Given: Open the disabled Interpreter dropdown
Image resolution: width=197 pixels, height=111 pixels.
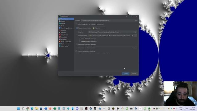Looking at the screenshot, I should [110, 48].
